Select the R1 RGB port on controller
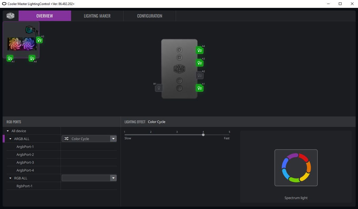The image size is (358, 209). point(159,88)
